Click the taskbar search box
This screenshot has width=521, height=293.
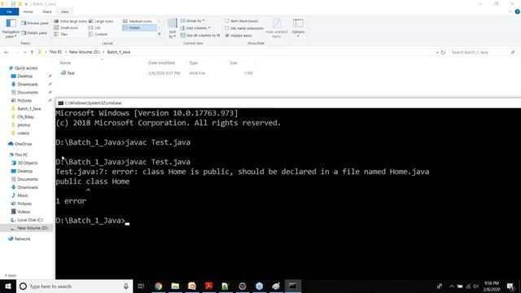tap(74, 286)
